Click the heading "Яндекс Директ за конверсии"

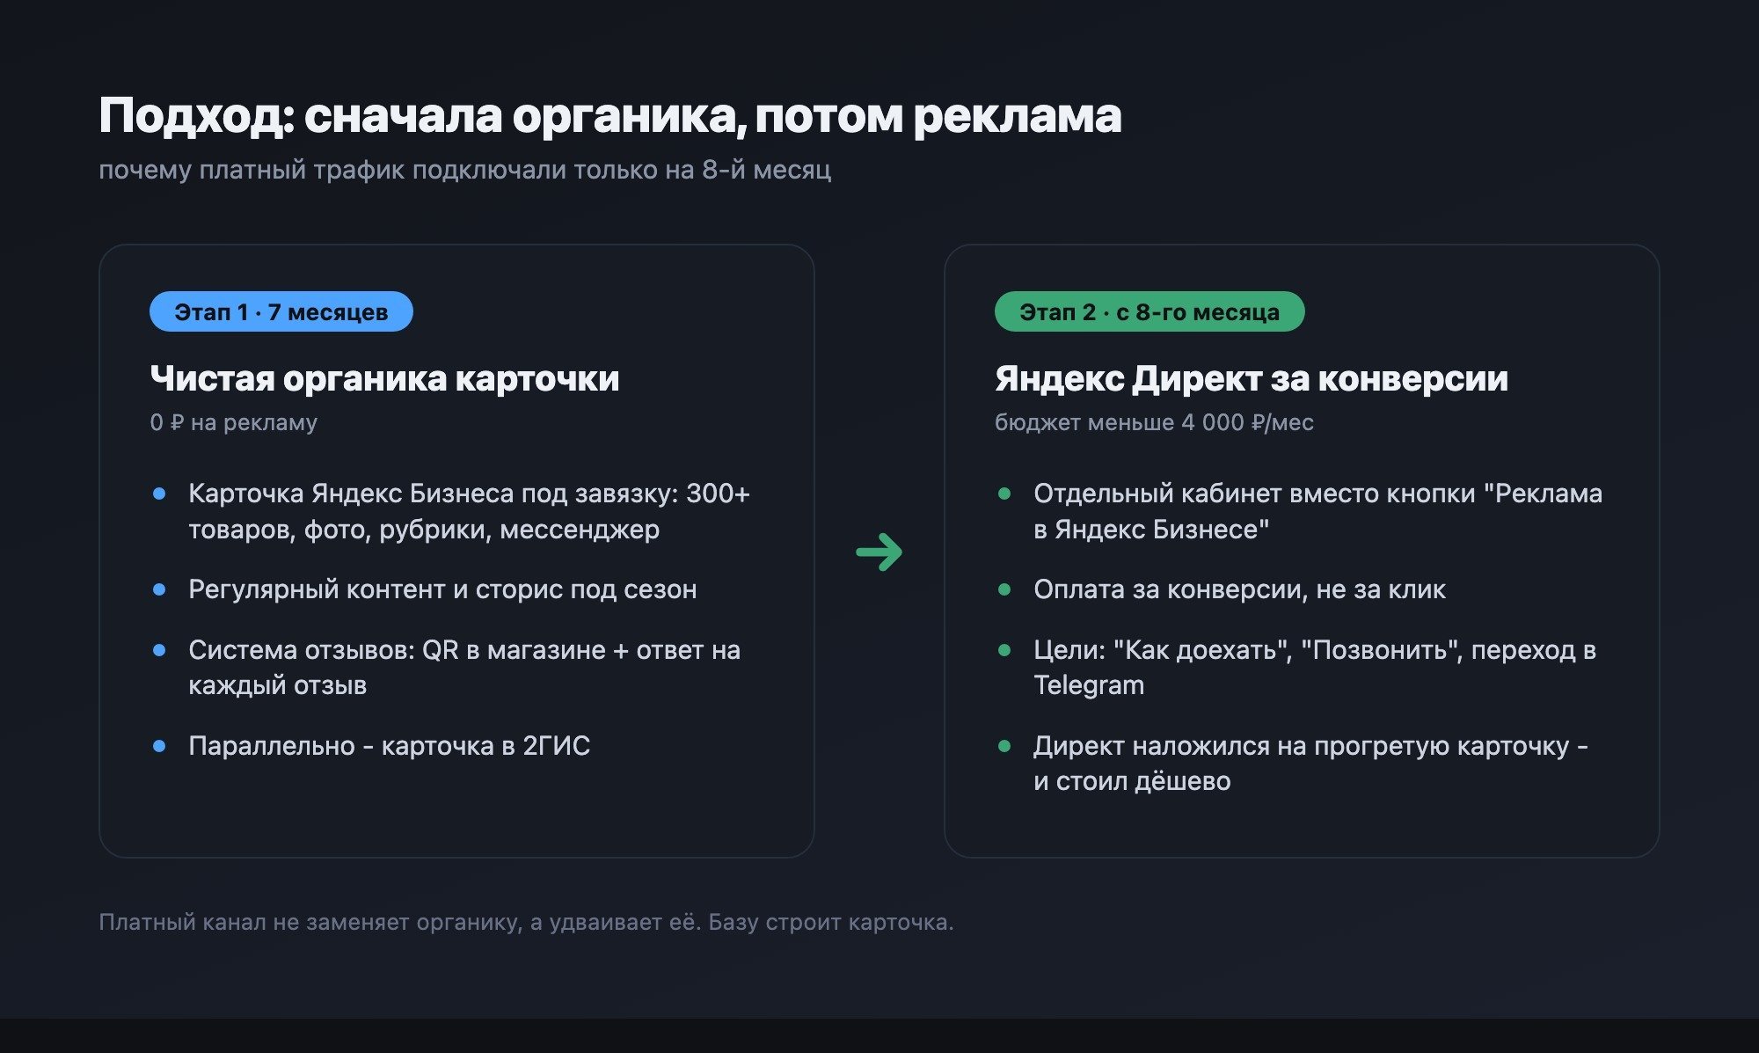(x=1252, y=378)
